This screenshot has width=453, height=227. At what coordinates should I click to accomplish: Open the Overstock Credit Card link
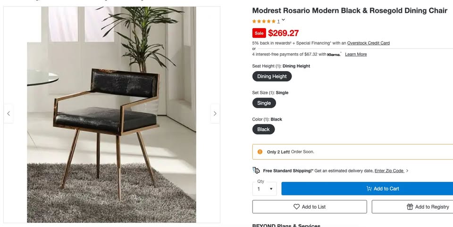[x=368, y=43]
